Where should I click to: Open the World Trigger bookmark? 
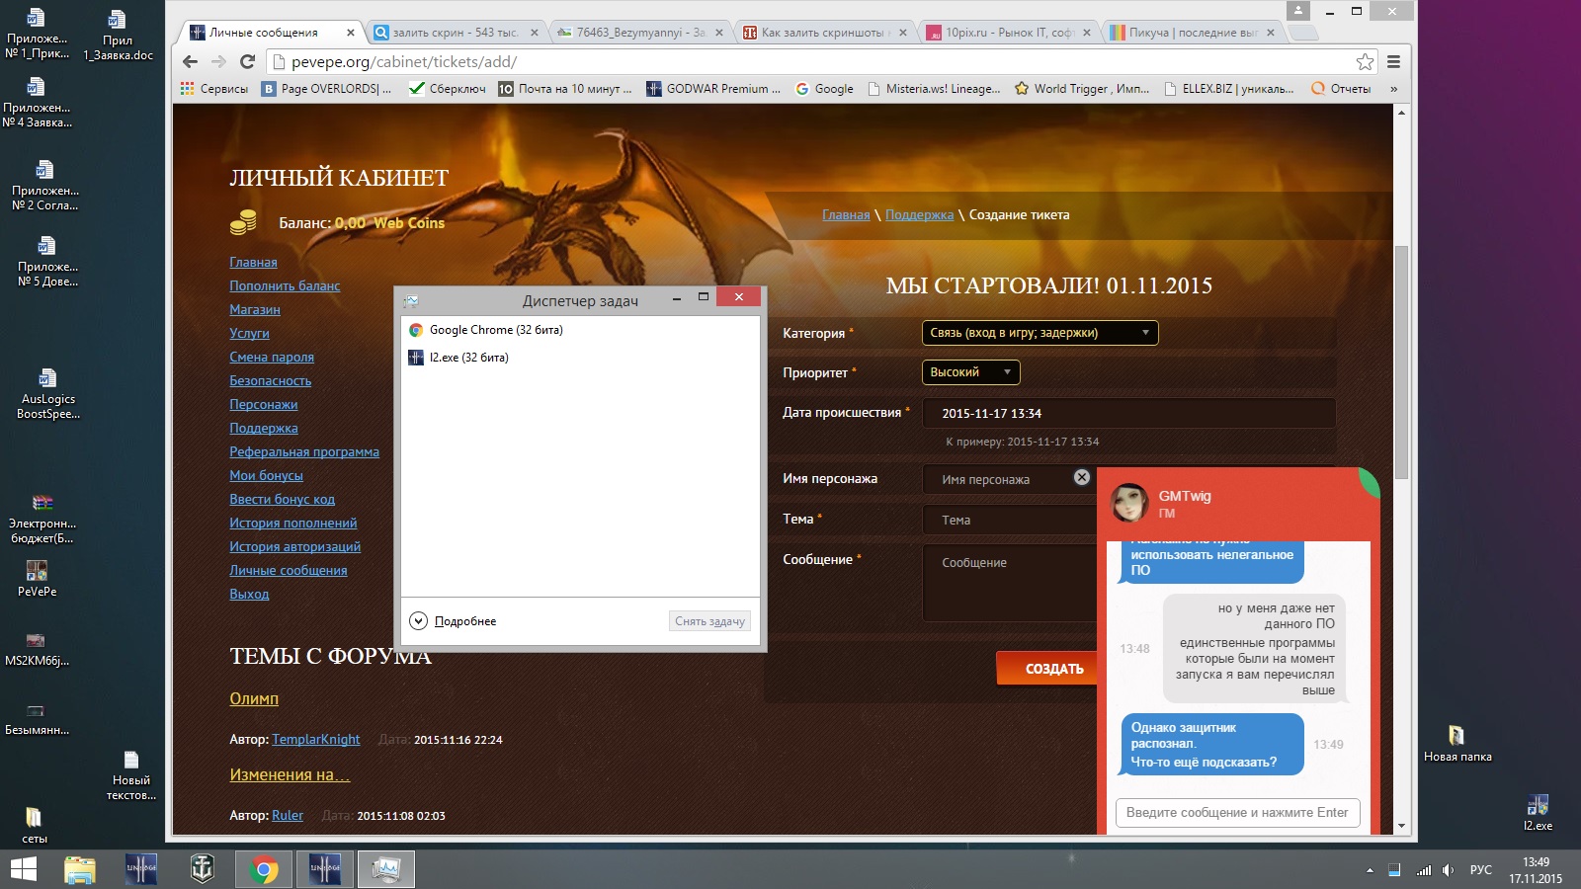1082,88
